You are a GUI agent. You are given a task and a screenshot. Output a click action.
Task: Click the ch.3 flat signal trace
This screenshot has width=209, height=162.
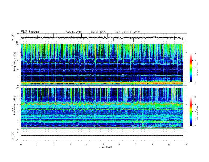click(102, 136)
